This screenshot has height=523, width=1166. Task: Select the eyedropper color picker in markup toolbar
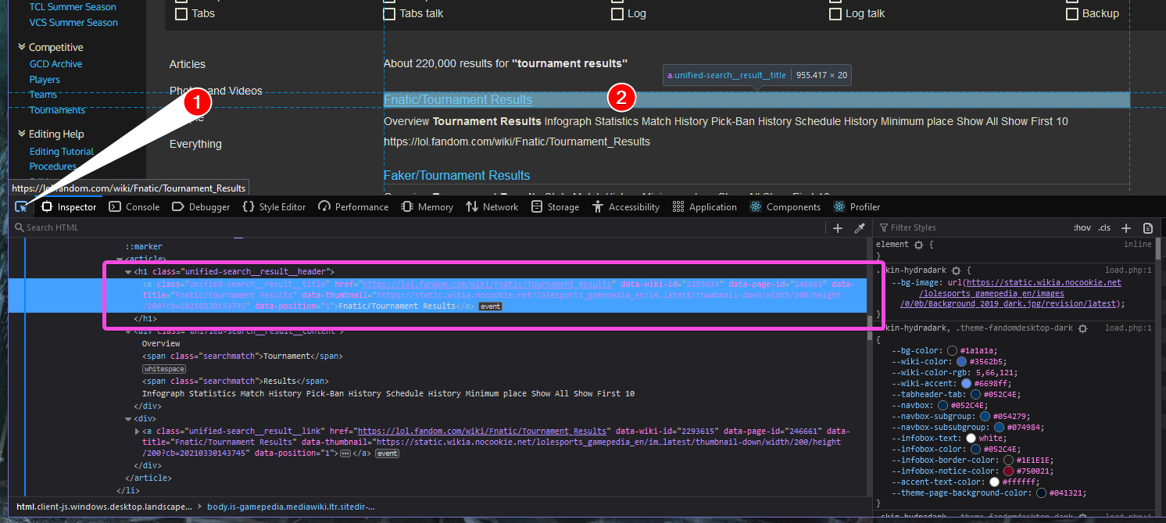(859, 227)
